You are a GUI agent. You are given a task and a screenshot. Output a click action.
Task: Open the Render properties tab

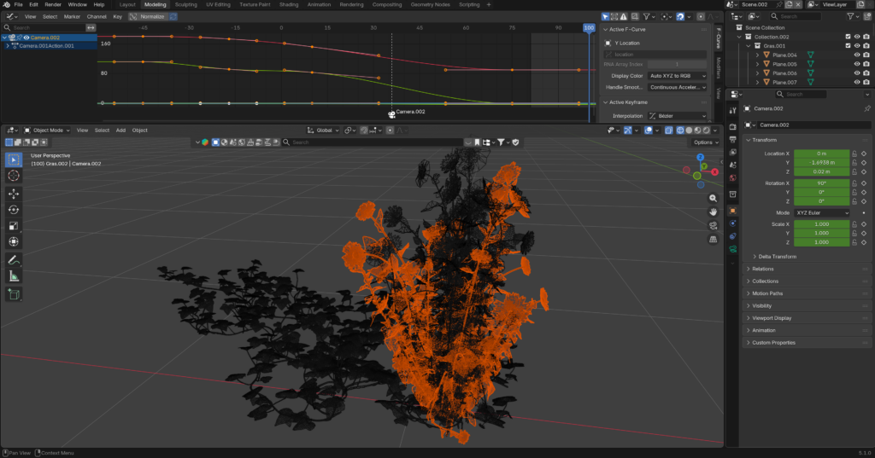pos(732,127)
